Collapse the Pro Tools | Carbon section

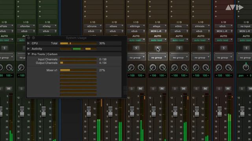29,54
